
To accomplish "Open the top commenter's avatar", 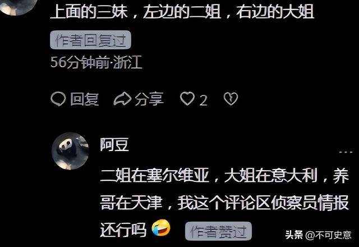I will click(17, 6).
